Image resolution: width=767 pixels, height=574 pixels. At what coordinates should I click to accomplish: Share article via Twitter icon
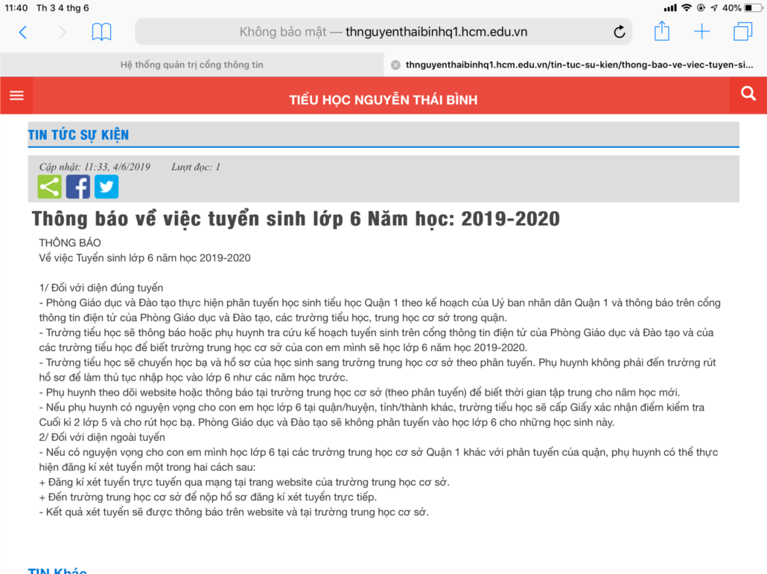pos(106,187)
